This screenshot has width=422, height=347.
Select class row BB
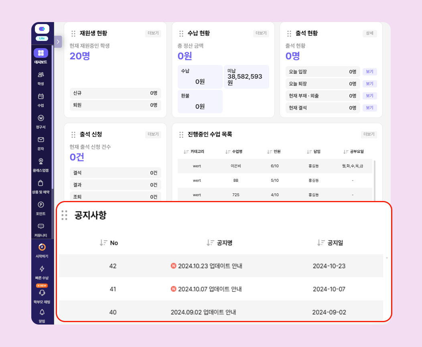point(275,181)
